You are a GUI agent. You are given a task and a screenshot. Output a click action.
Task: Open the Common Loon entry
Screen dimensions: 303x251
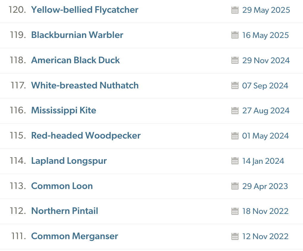click(62, 186)
